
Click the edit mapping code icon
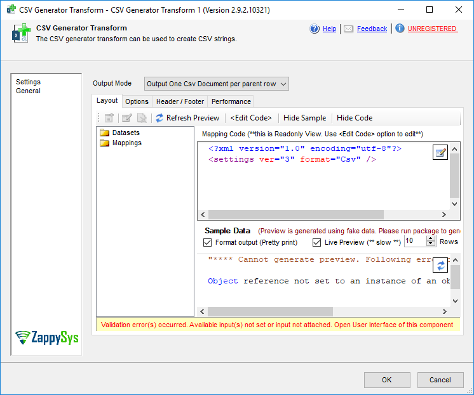pos(440,152)
